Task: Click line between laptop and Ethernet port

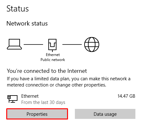Action: click(x=33, y=44)
